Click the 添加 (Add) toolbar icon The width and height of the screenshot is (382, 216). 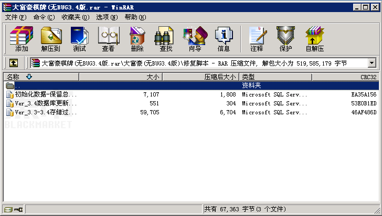(22, 36)
